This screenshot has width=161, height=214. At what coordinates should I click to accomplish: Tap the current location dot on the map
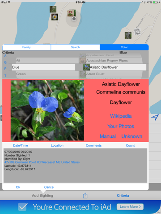pos(74,19)
